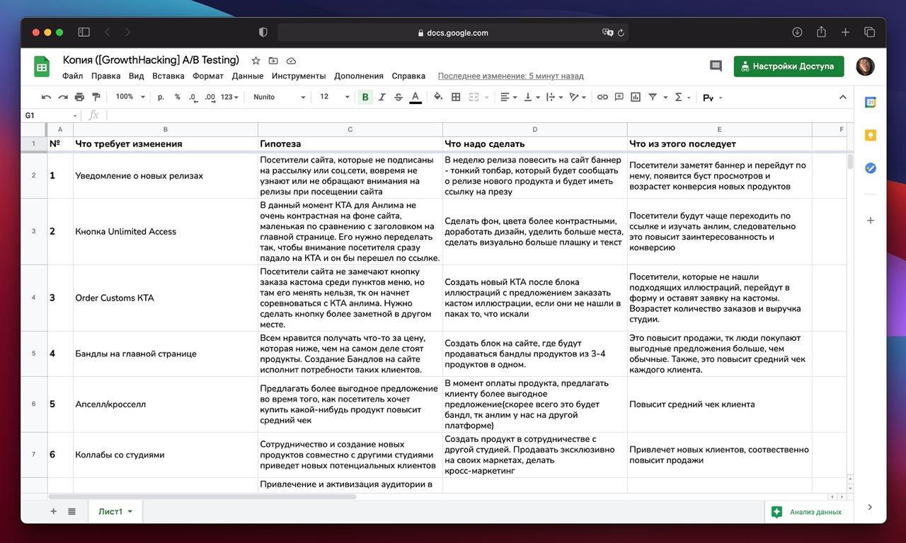
Task: Increase decimal places button
Action: point(210,97)
